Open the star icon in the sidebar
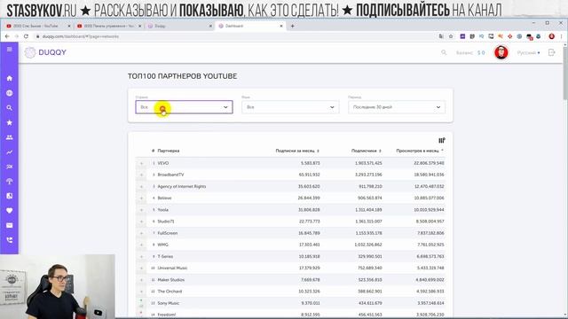Image resolution: width=568 pixels, height=319 pixels. pyautogui.click(x=10, y=122)
